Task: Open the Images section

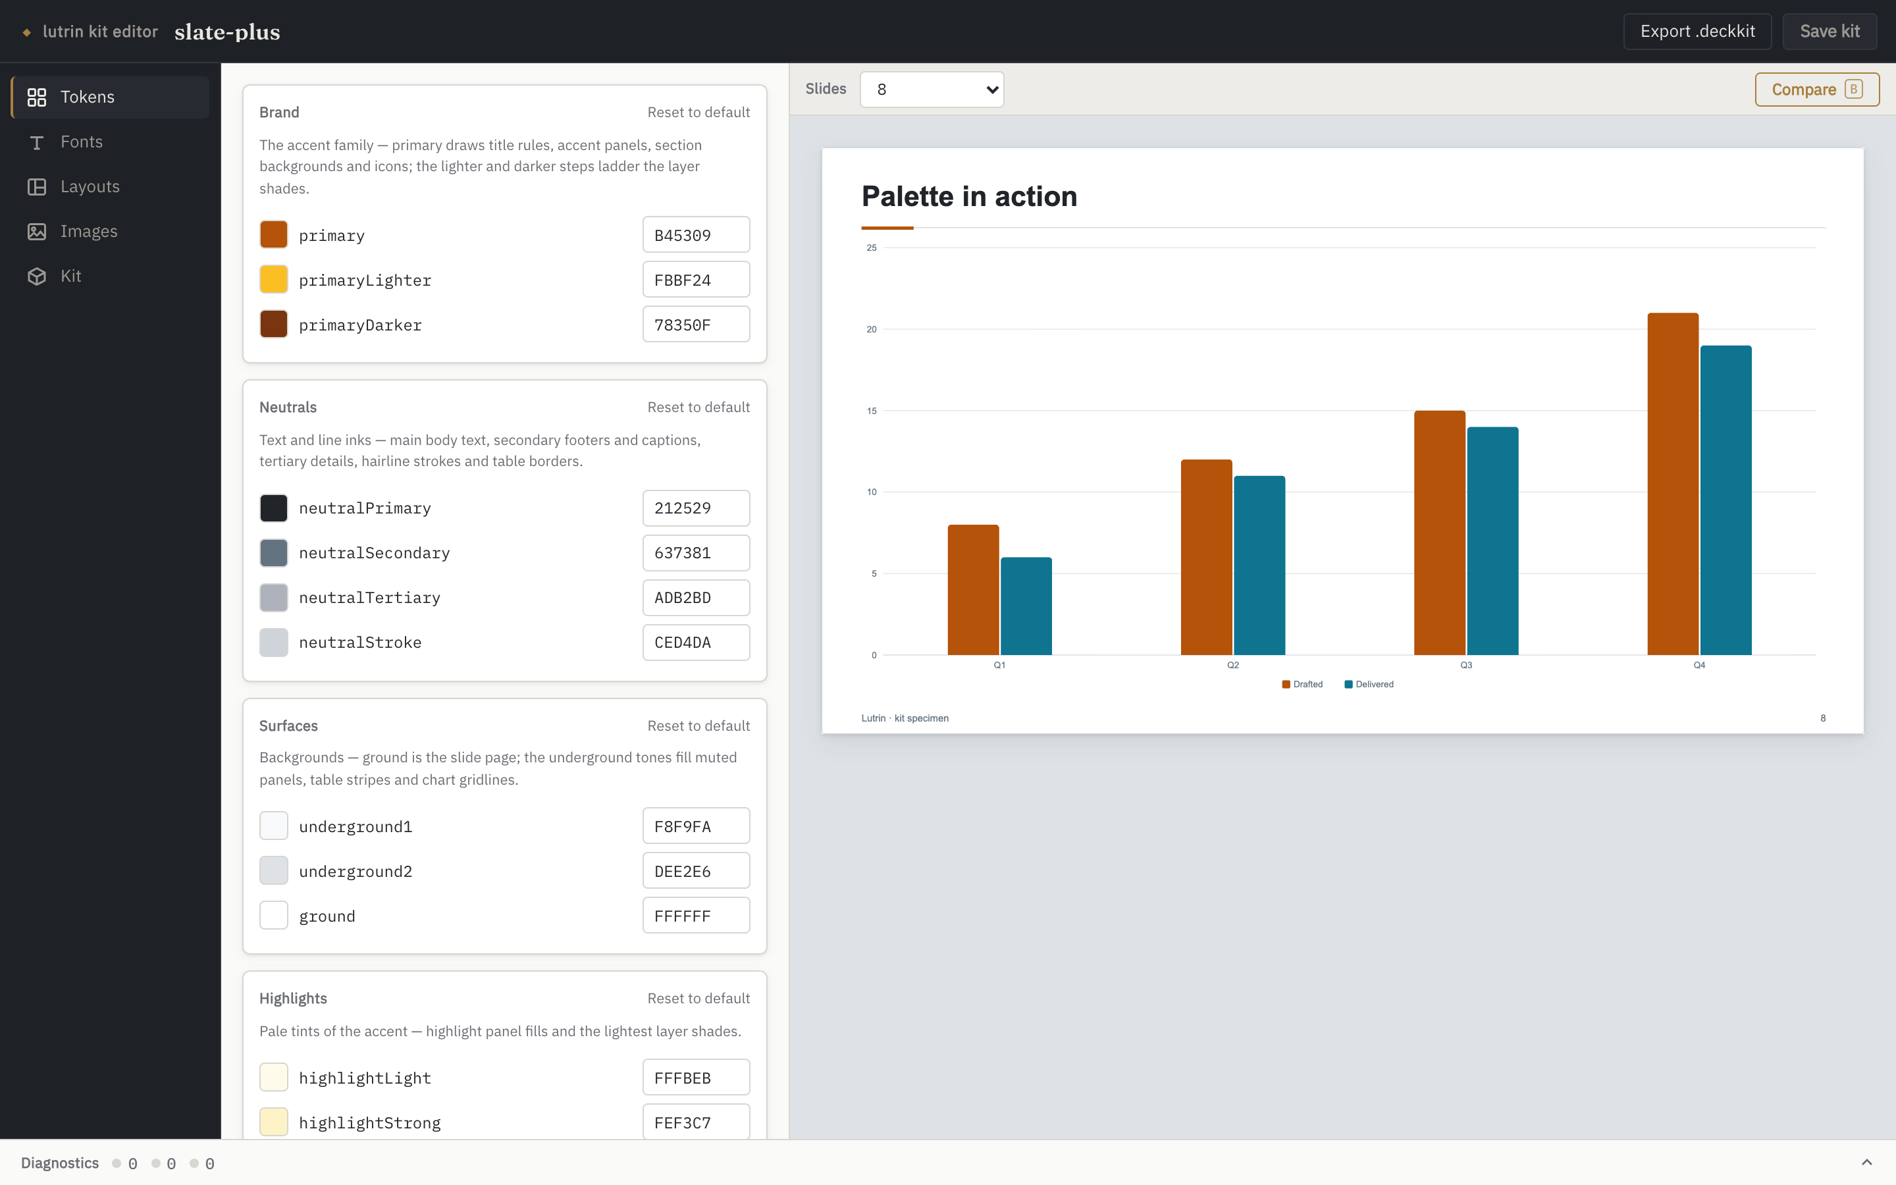Action: pyautogui.click(x=111, y=231)
